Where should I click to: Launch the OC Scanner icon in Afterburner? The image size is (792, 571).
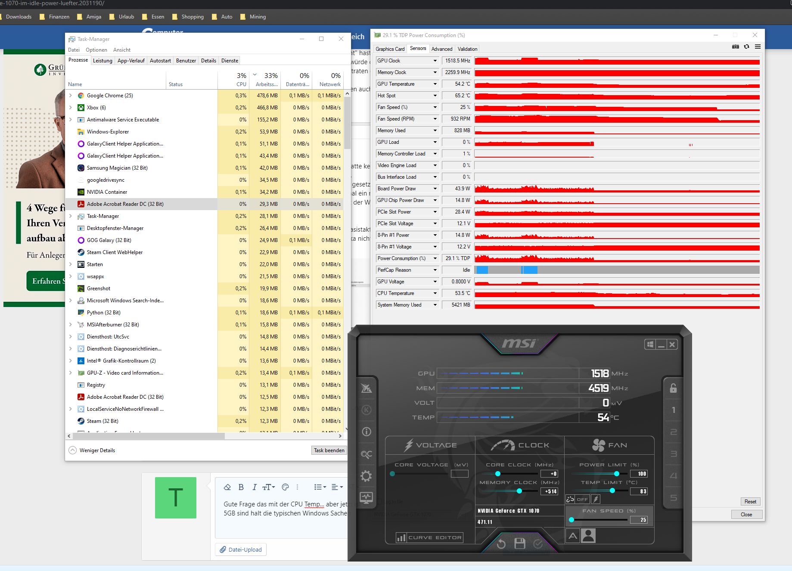pos(366,454)
